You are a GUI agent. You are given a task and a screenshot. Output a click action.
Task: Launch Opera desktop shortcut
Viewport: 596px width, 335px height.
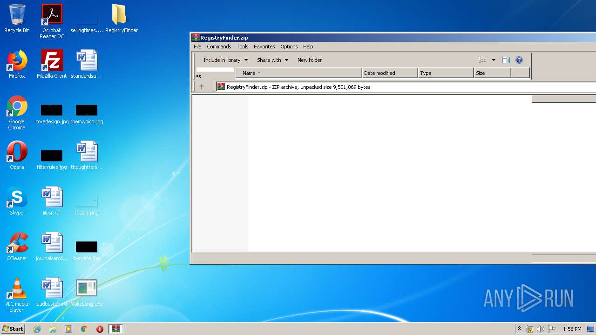tap(17, 156)
